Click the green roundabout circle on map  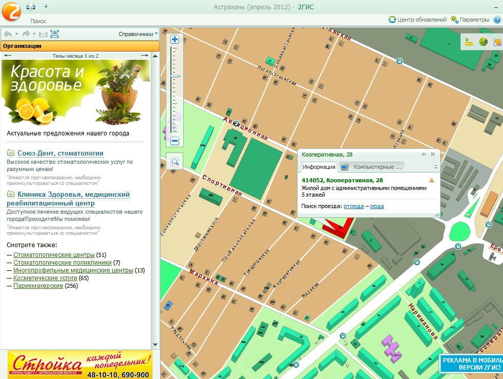459,231
